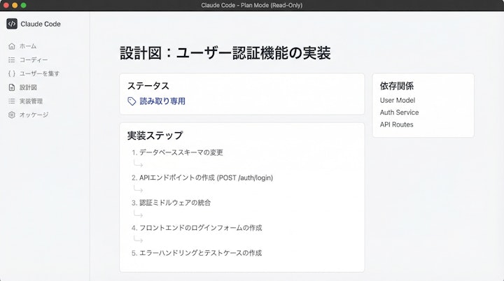Select the Auth Service dependency
Viewport: 504px width, 281px height.
(x=399, y=113)
